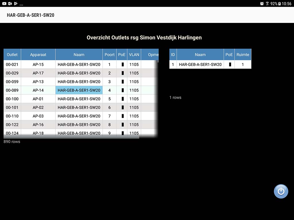Select outlet cell 00-122
294x220 pixels.
(12, 125)
